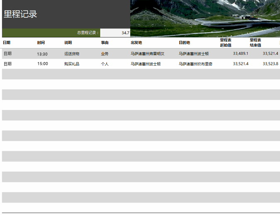Viewport: 280px width, 215px height.
Task: Click the 里程记录 title text
Action: tap(21, 14)
